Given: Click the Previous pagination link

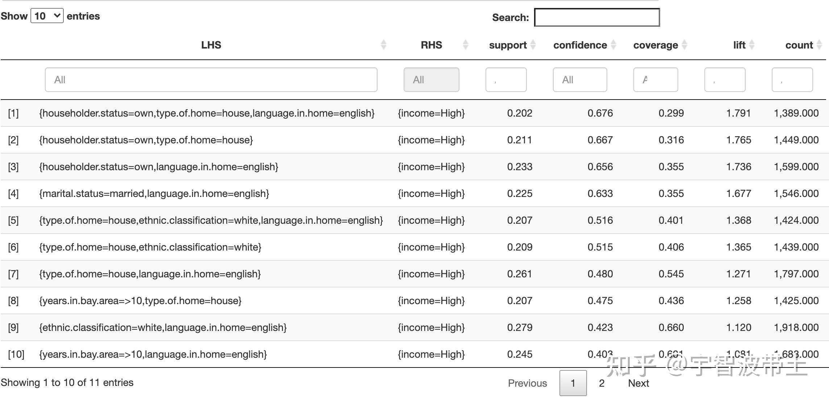Looking at the screenshot, I should 528,383.
